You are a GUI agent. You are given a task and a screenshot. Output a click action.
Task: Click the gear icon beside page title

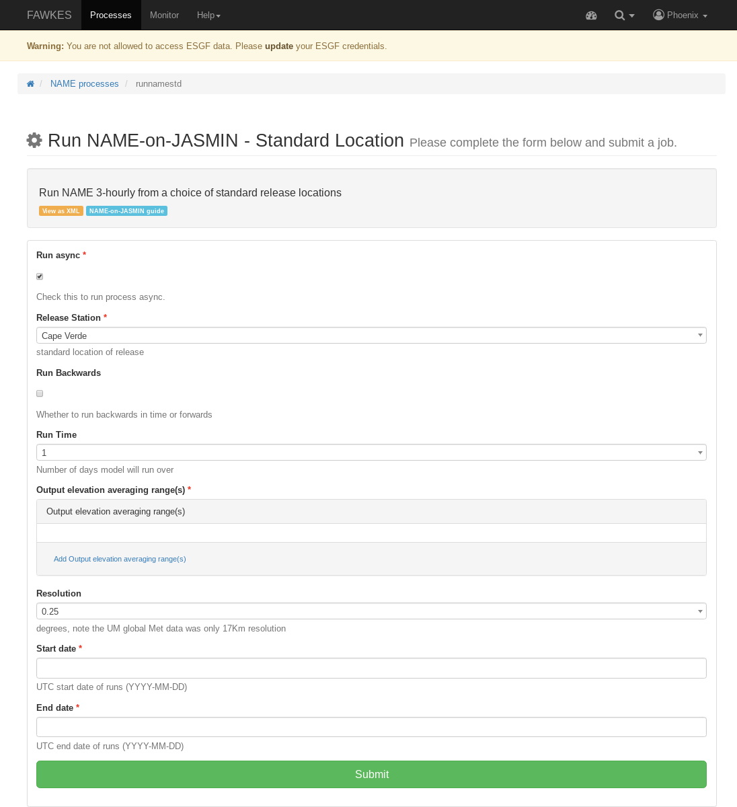[x=34, y=140]
